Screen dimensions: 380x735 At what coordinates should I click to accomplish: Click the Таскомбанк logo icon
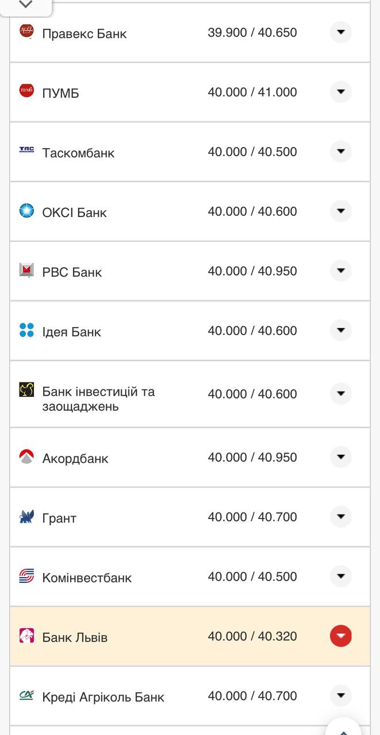26,150
